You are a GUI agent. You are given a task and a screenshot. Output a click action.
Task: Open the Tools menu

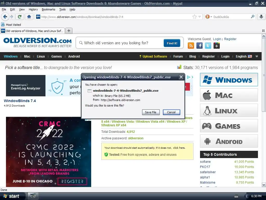[x=62, y=9]
